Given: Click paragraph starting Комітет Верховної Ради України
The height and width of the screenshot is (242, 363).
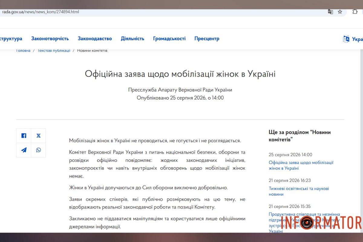Looking at the screenshot, I should 157,164.
